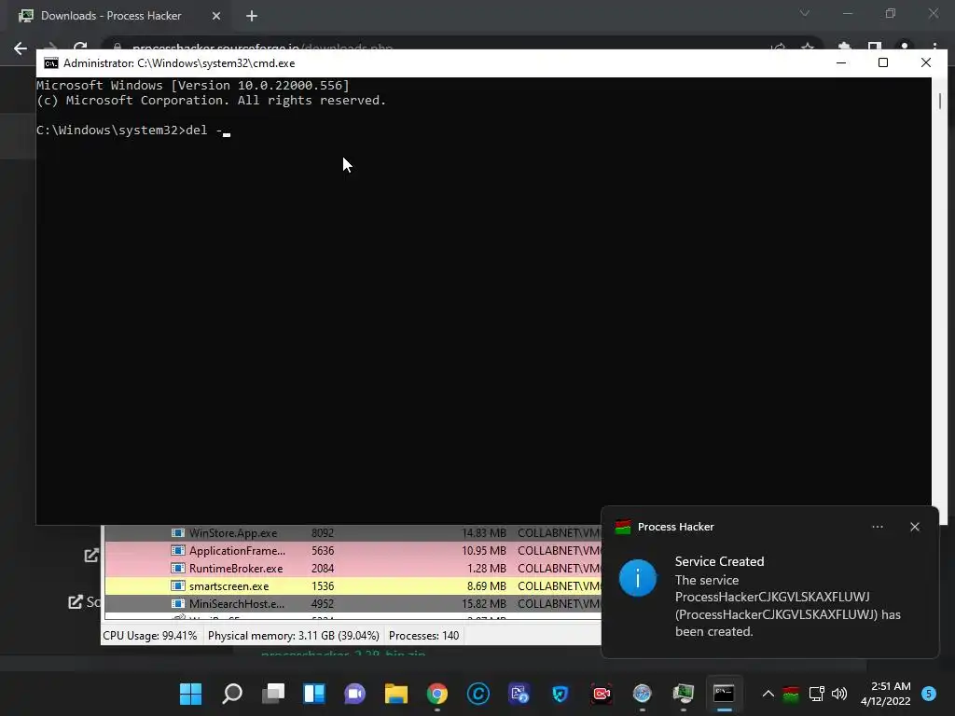This screenshot has width=955, height=716.
Task: Open the red screen recorder taskbar icon
Action: 602,694
